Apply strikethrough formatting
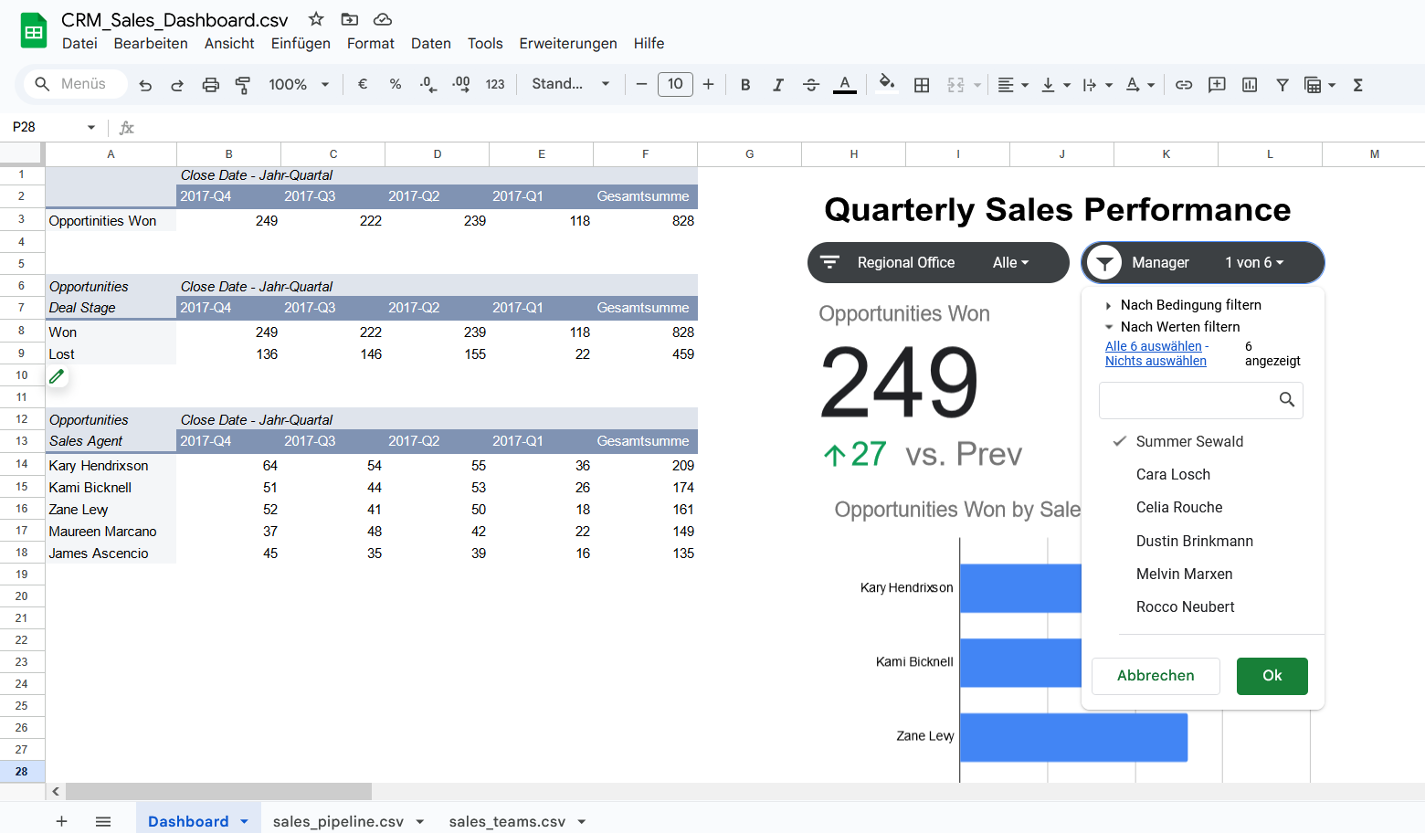The height and width of the screenshot is (833, 1425). coord(810,85)
